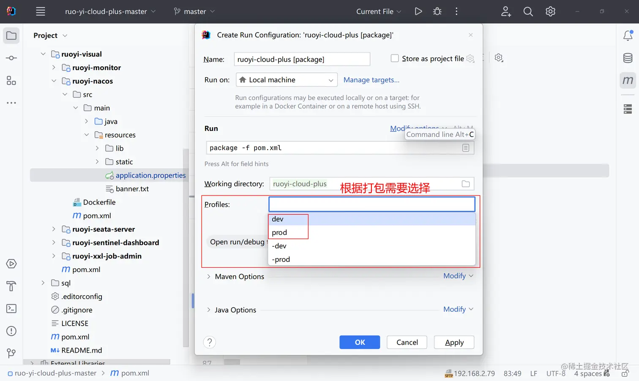Open the Commit tool window
Screen dimensions: 639x381
pos(11,58)
